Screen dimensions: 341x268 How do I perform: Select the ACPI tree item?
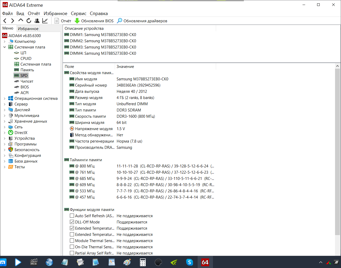24,93
